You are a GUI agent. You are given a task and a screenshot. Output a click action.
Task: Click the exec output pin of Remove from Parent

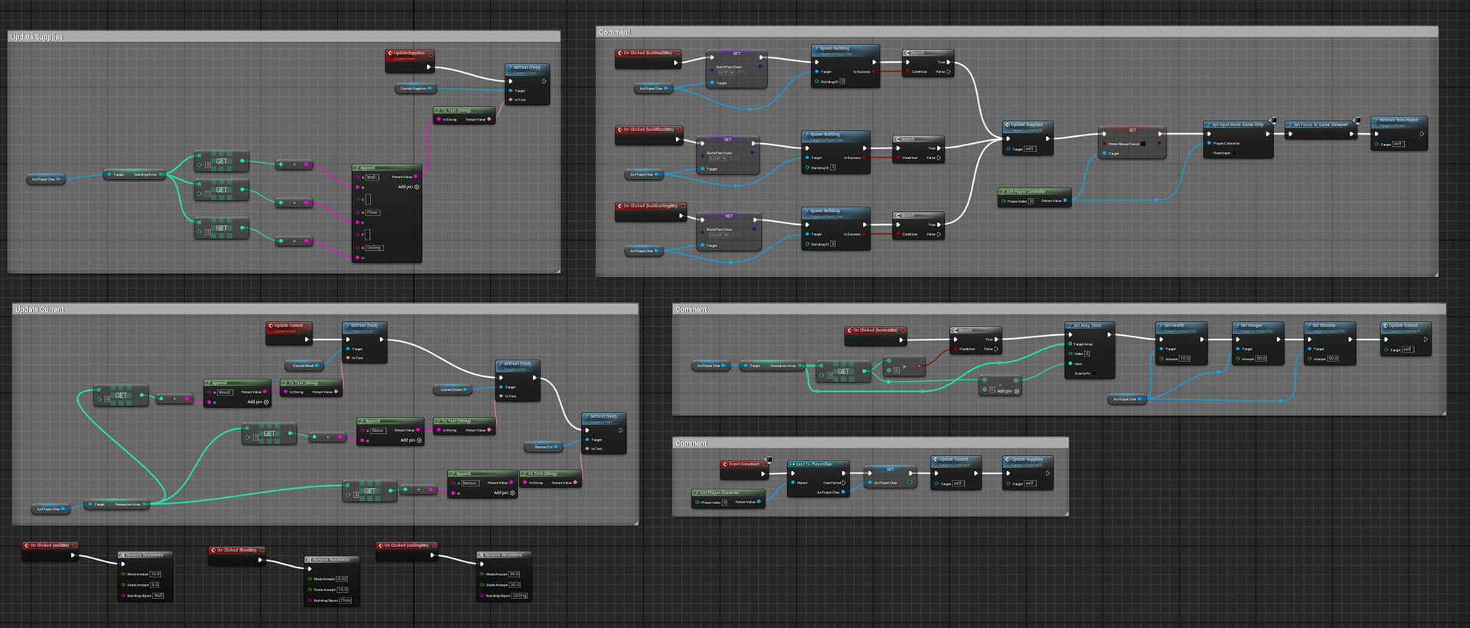[1422, 134]
